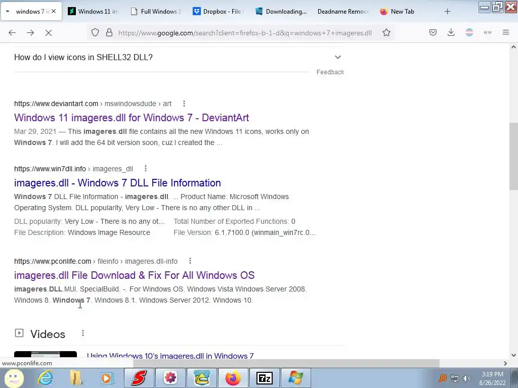
Task: Open options for pconlife.com result
Action: (190, 261)
